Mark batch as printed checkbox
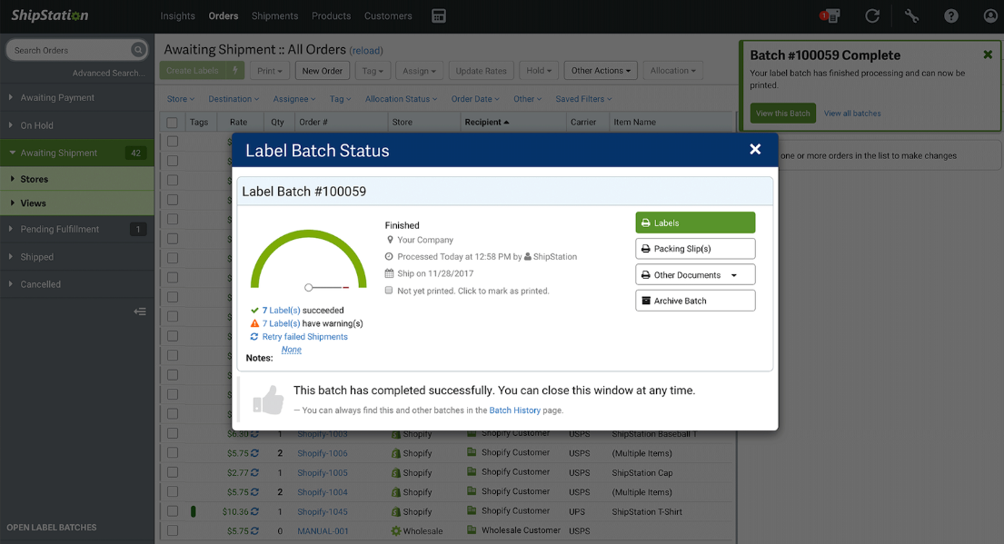The height and width of the screenshot is (544, 1004). point(390,291)
